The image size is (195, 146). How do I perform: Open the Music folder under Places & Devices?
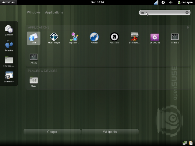pos(34,81)
